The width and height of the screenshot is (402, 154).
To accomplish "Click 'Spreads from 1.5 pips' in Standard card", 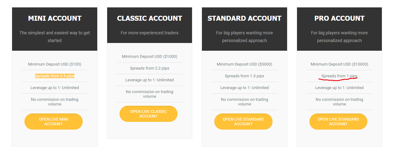I will (x=244, y=76).
